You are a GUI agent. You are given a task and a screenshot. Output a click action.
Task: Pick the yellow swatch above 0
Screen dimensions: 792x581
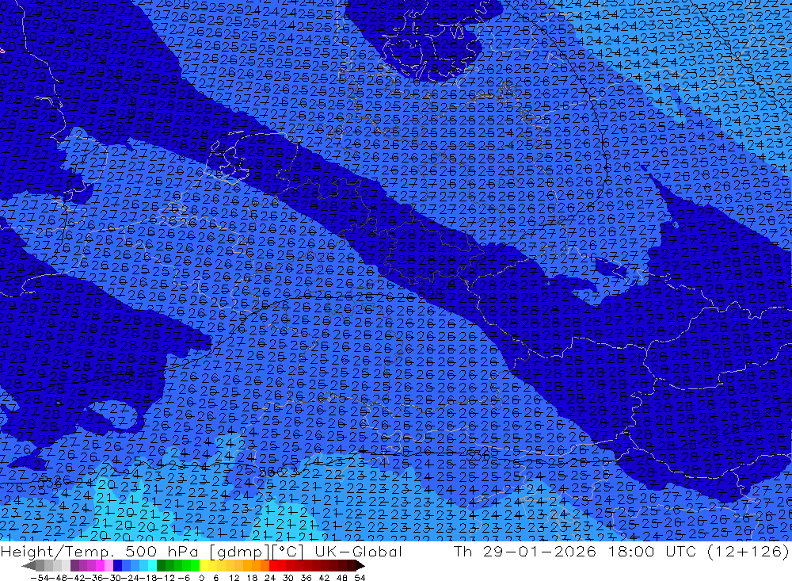coord(204,565)
